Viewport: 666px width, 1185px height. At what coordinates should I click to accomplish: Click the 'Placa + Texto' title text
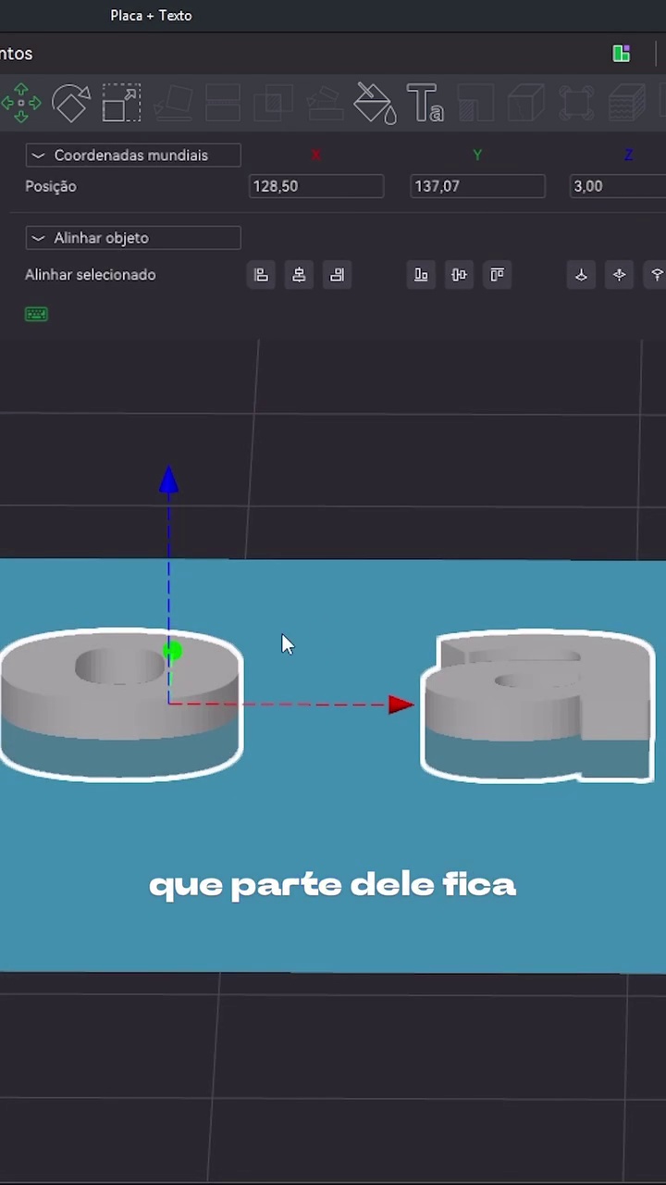[151, 16]
